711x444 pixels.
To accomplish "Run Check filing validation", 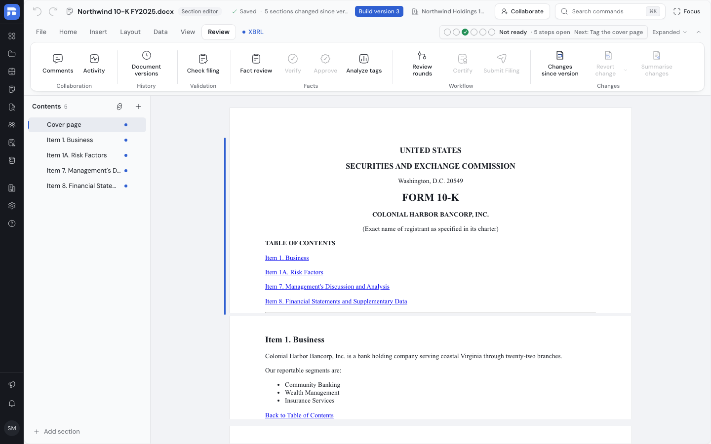I will coord(203,64).
